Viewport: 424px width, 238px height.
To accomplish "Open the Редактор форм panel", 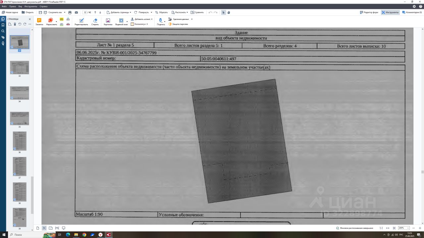I will click(369, 12).
